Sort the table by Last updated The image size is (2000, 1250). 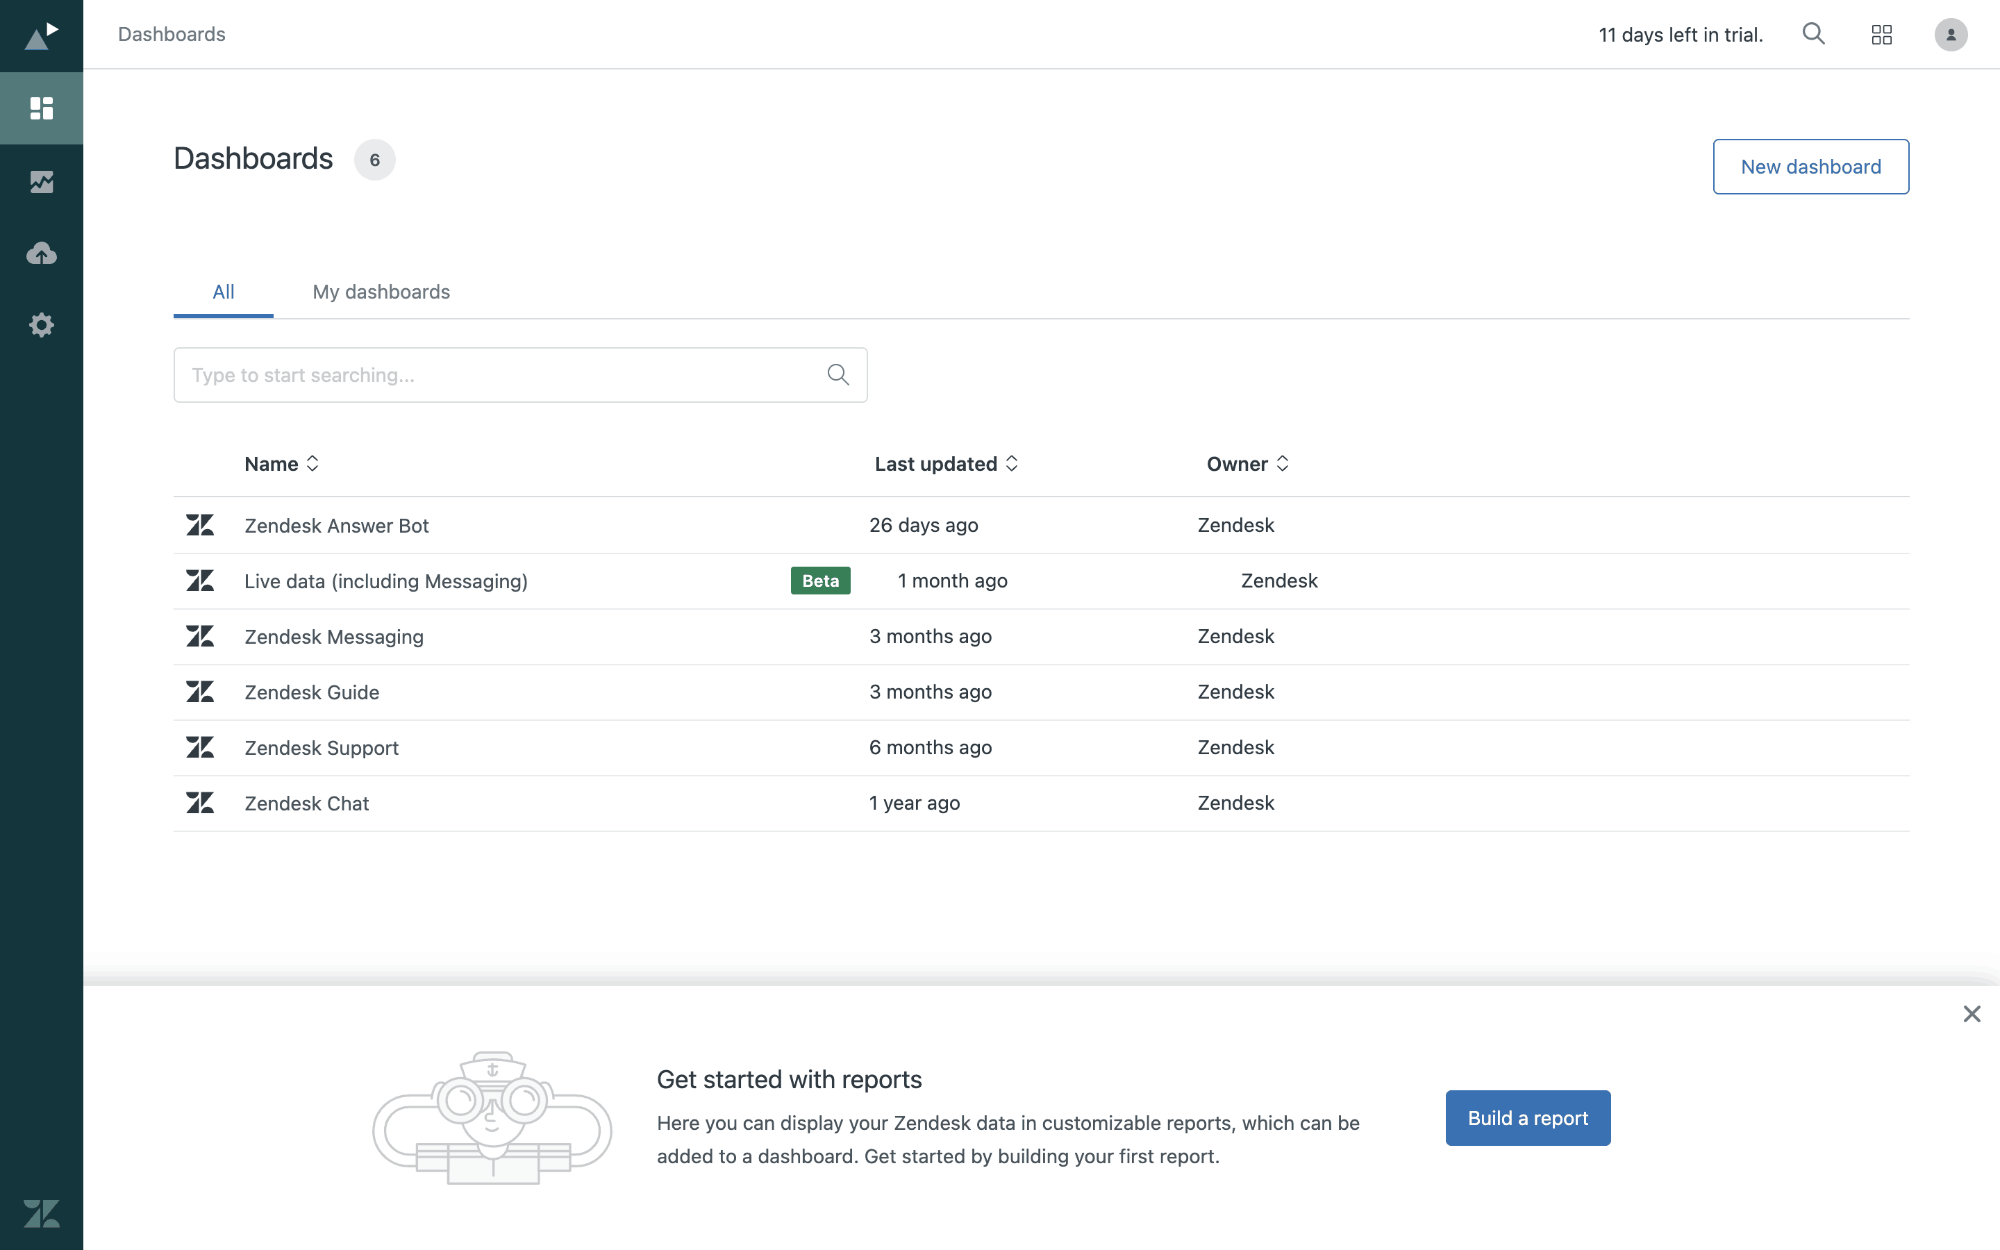click(x=947, y=464)
